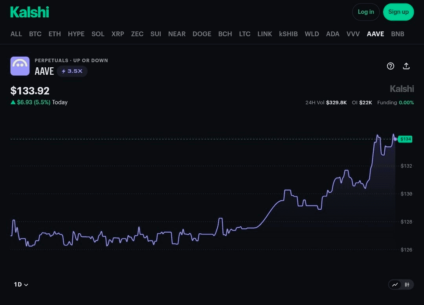The height and width of the screenshot is (305, 424).
Task: Click the Log in button
Action: tap(366, 12)
